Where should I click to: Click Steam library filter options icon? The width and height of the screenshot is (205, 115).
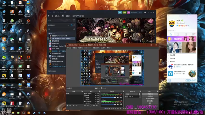pos(74,29)
